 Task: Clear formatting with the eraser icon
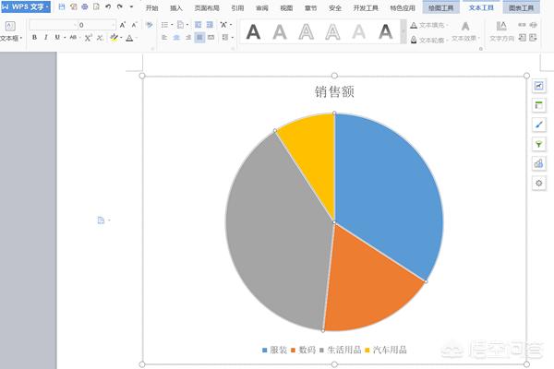[x=150, y=25]
